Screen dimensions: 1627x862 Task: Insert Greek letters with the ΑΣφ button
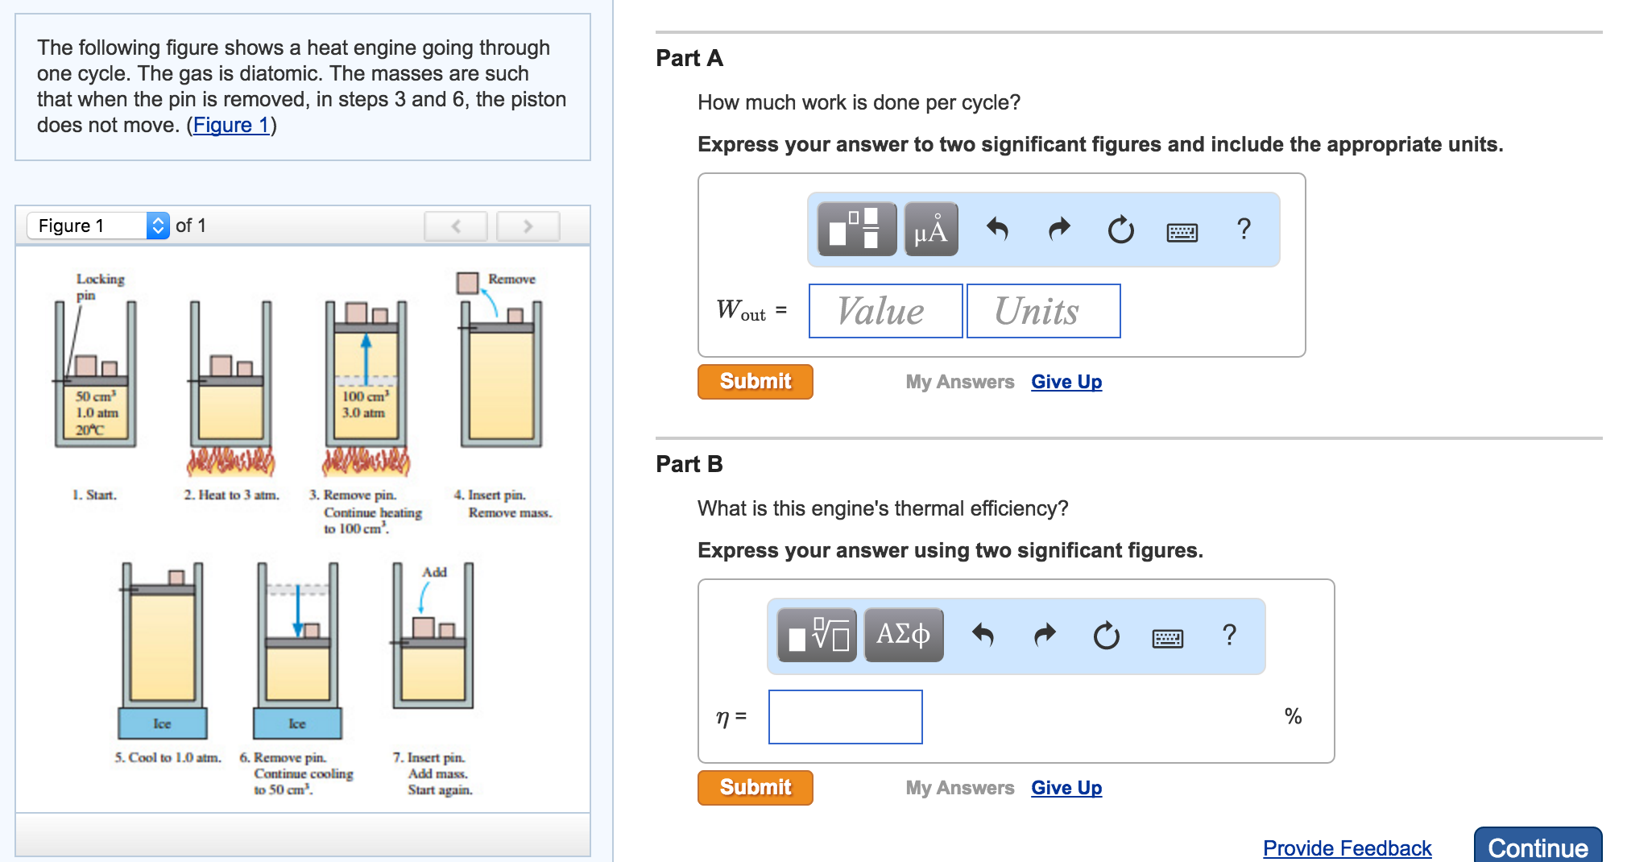click(x=903, y=635)
